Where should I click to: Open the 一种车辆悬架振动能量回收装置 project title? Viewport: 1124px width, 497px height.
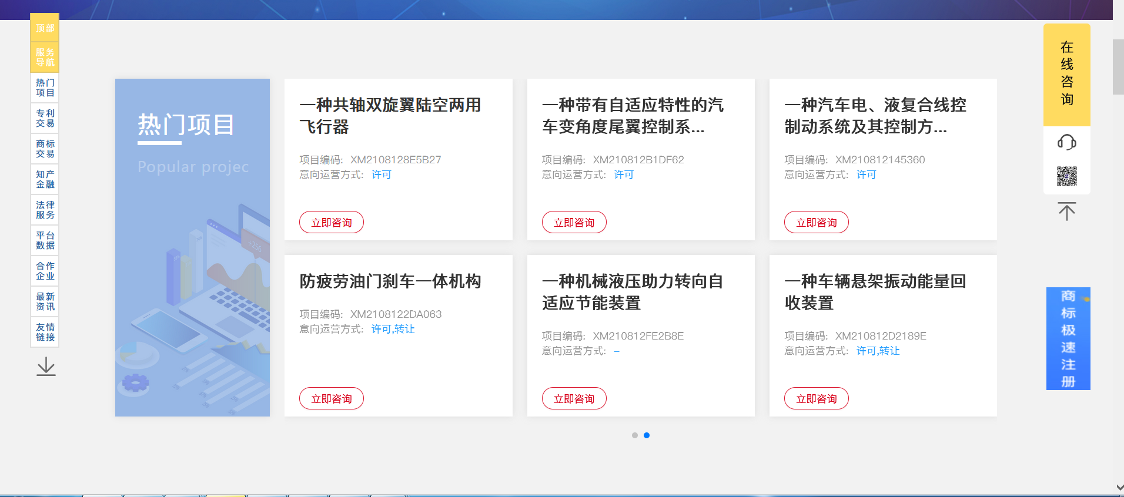(x=875, y=292)
